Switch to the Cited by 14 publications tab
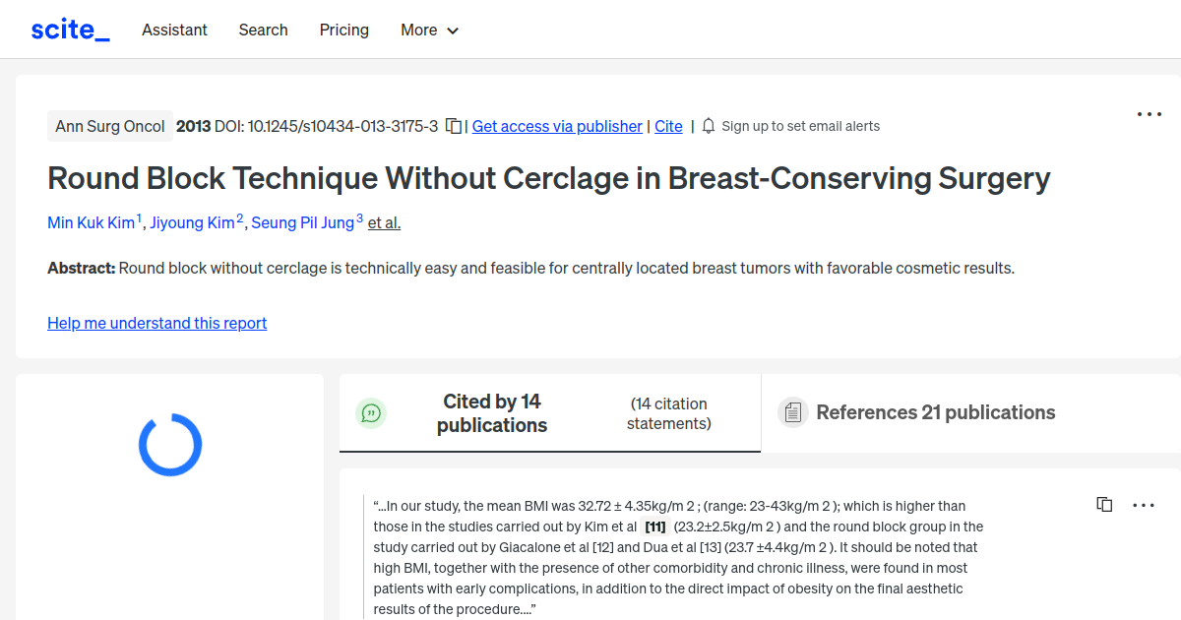Viewport: 1181px width, 620px height. [x=492, y=412]
